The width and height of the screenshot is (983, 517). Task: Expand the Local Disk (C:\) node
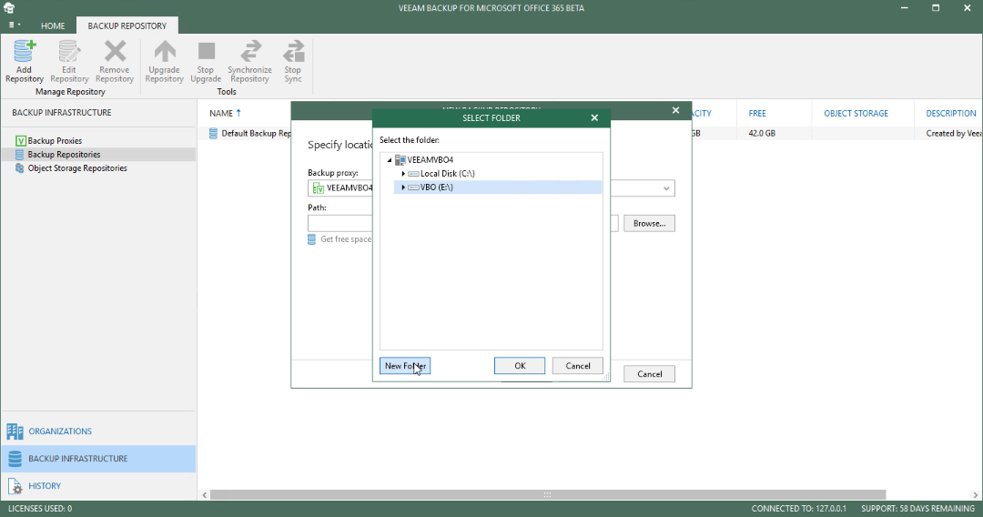(x=403, y=174)
